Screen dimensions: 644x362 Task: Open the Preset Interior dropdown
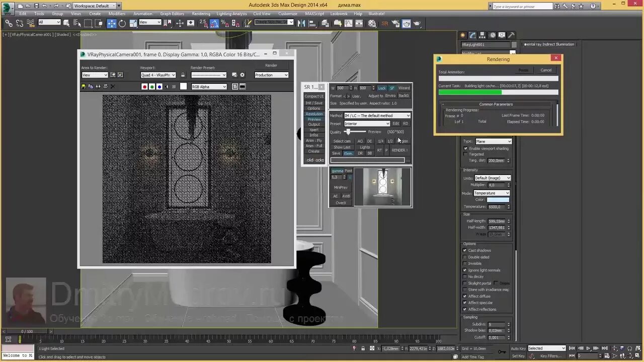point(367,124)
